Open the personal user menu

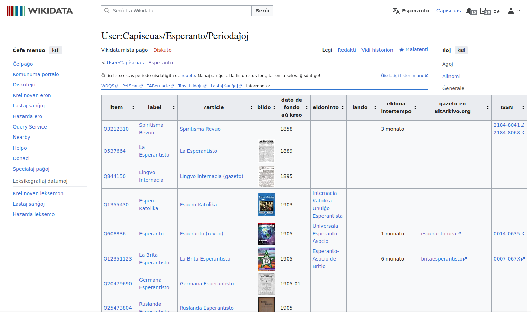tap(514, 11)
